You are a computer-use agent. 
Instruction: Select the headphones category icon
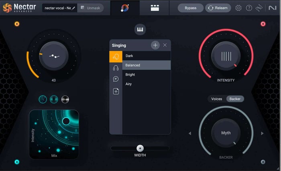pyautogui.click(x=116, y=68)
